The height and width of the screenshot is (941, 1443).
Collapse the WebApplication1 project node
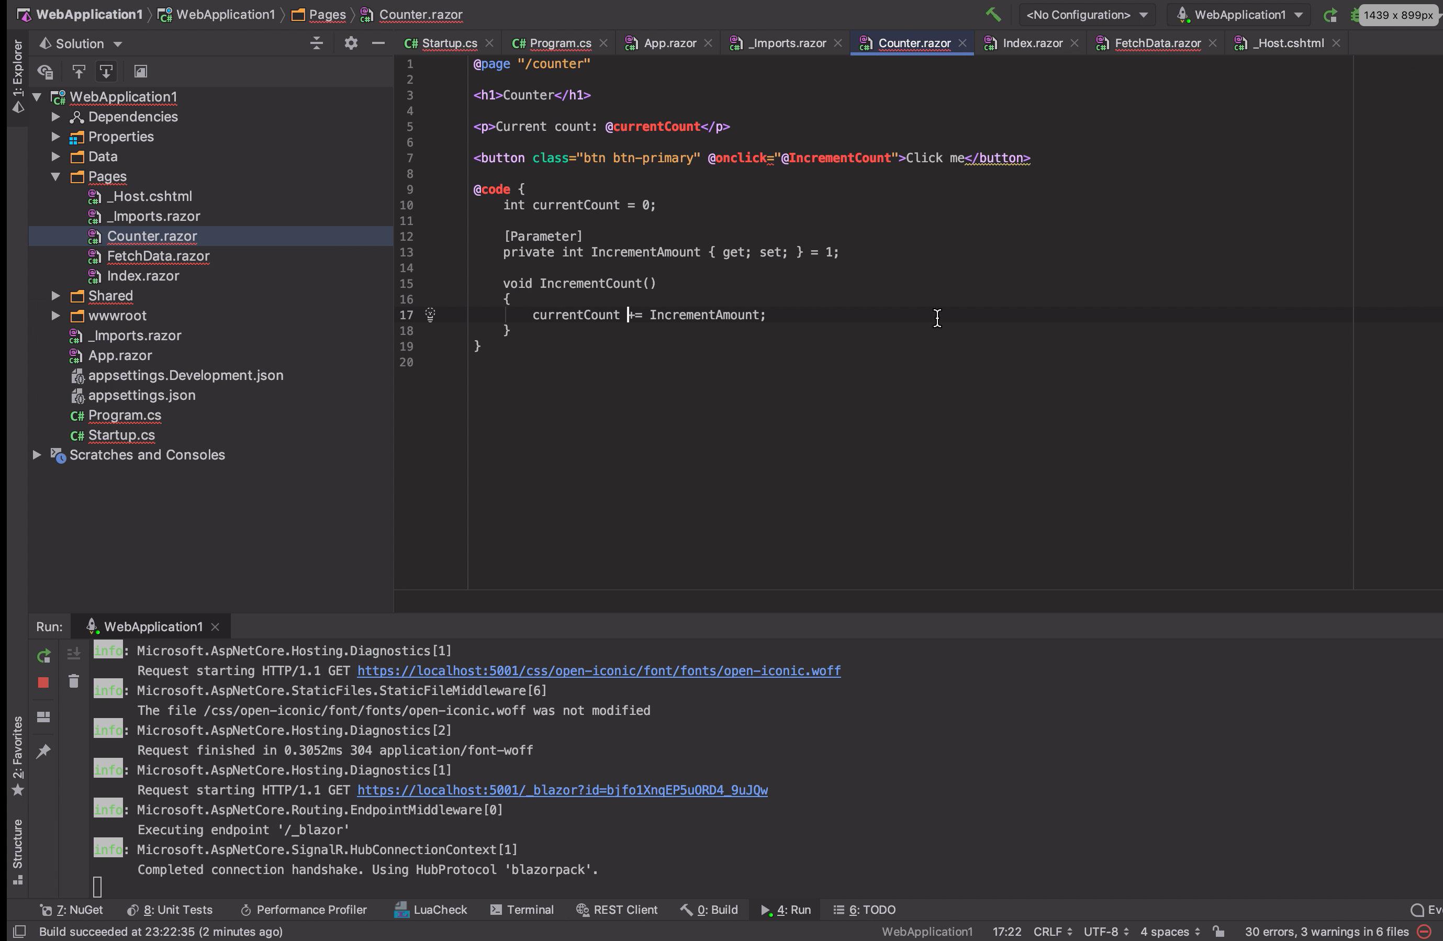point(37,97)
